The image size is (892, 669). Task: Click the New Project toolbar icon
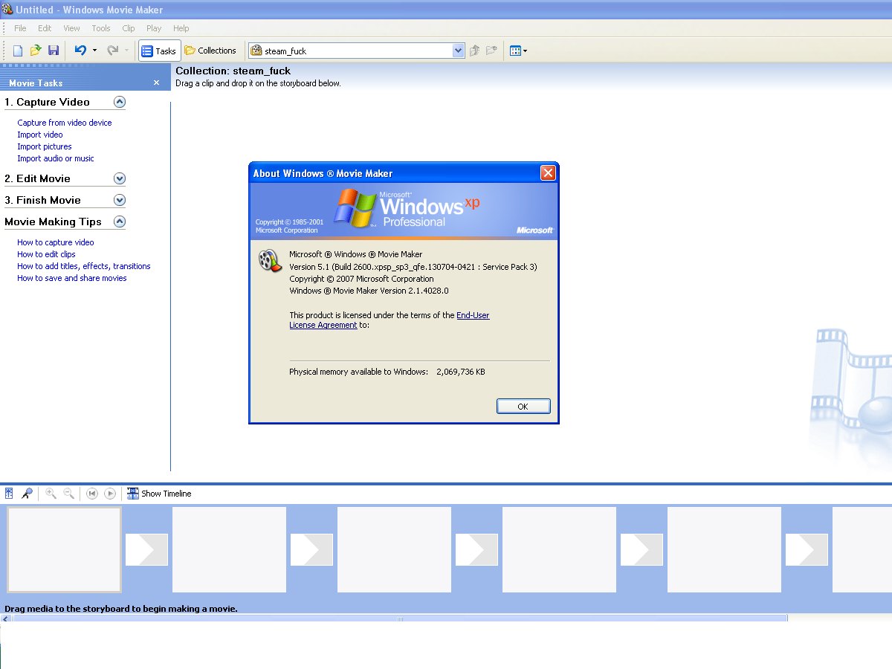point(18,51)
